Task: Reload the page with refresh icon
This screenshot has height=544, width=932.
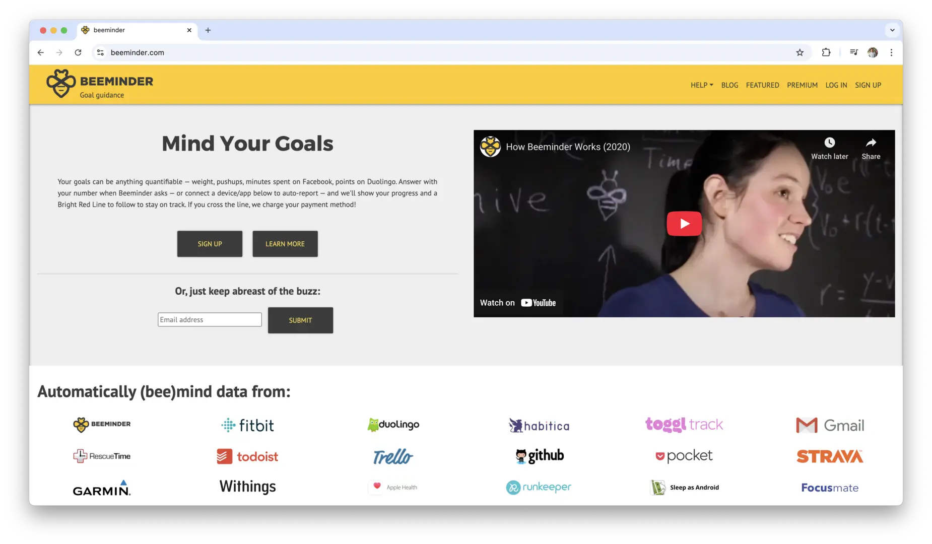Action: click(78, 52)
